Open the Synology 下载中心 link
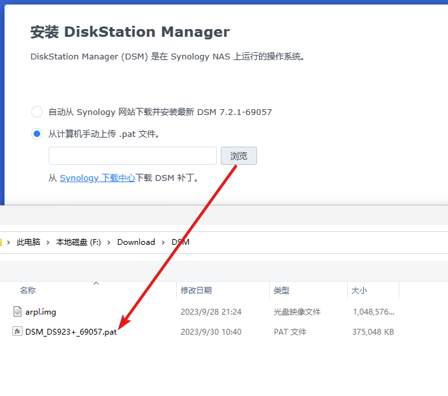This screenshot has height=396, width=448. click(x=97, y=178)
